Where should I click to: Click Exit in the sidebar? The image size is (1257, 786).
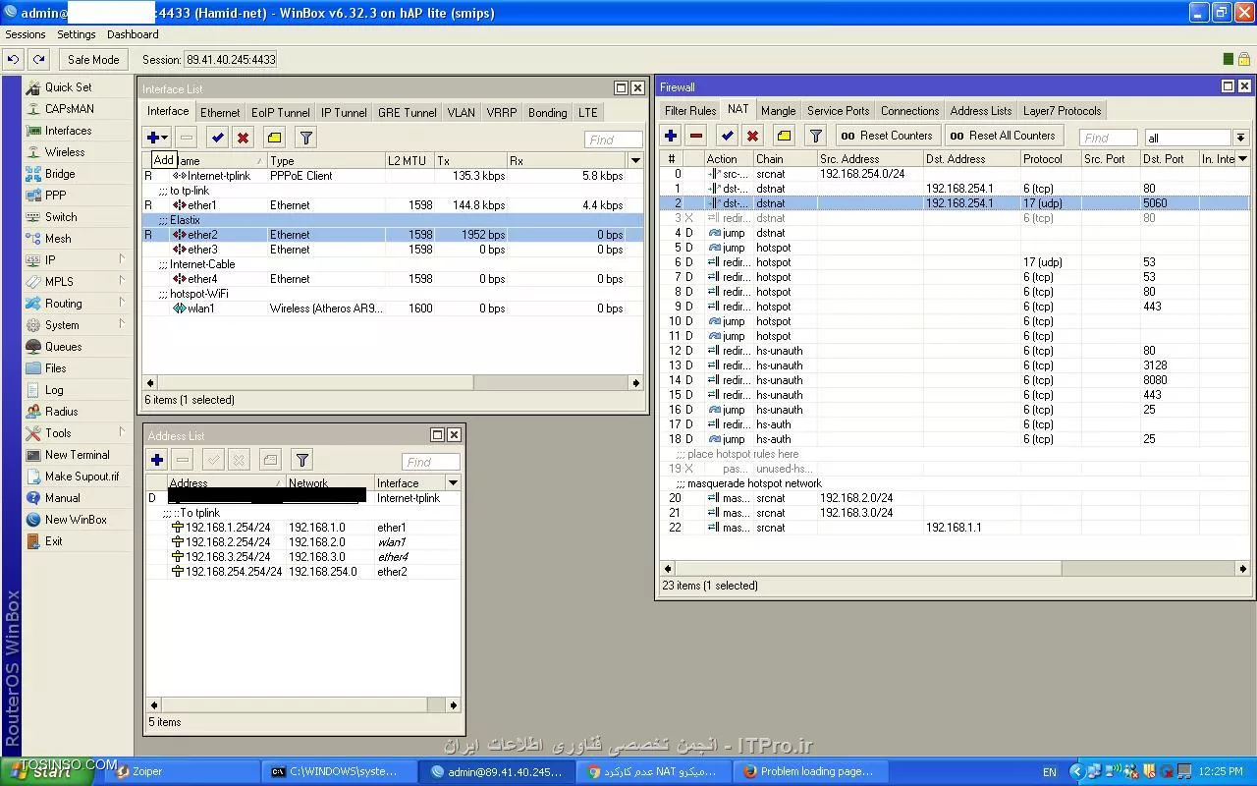pos(78,541)
